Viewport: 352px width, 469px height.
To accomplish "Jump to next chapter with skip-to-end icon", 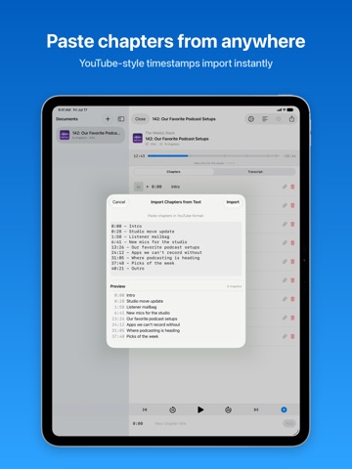I will tap(256, 409).
